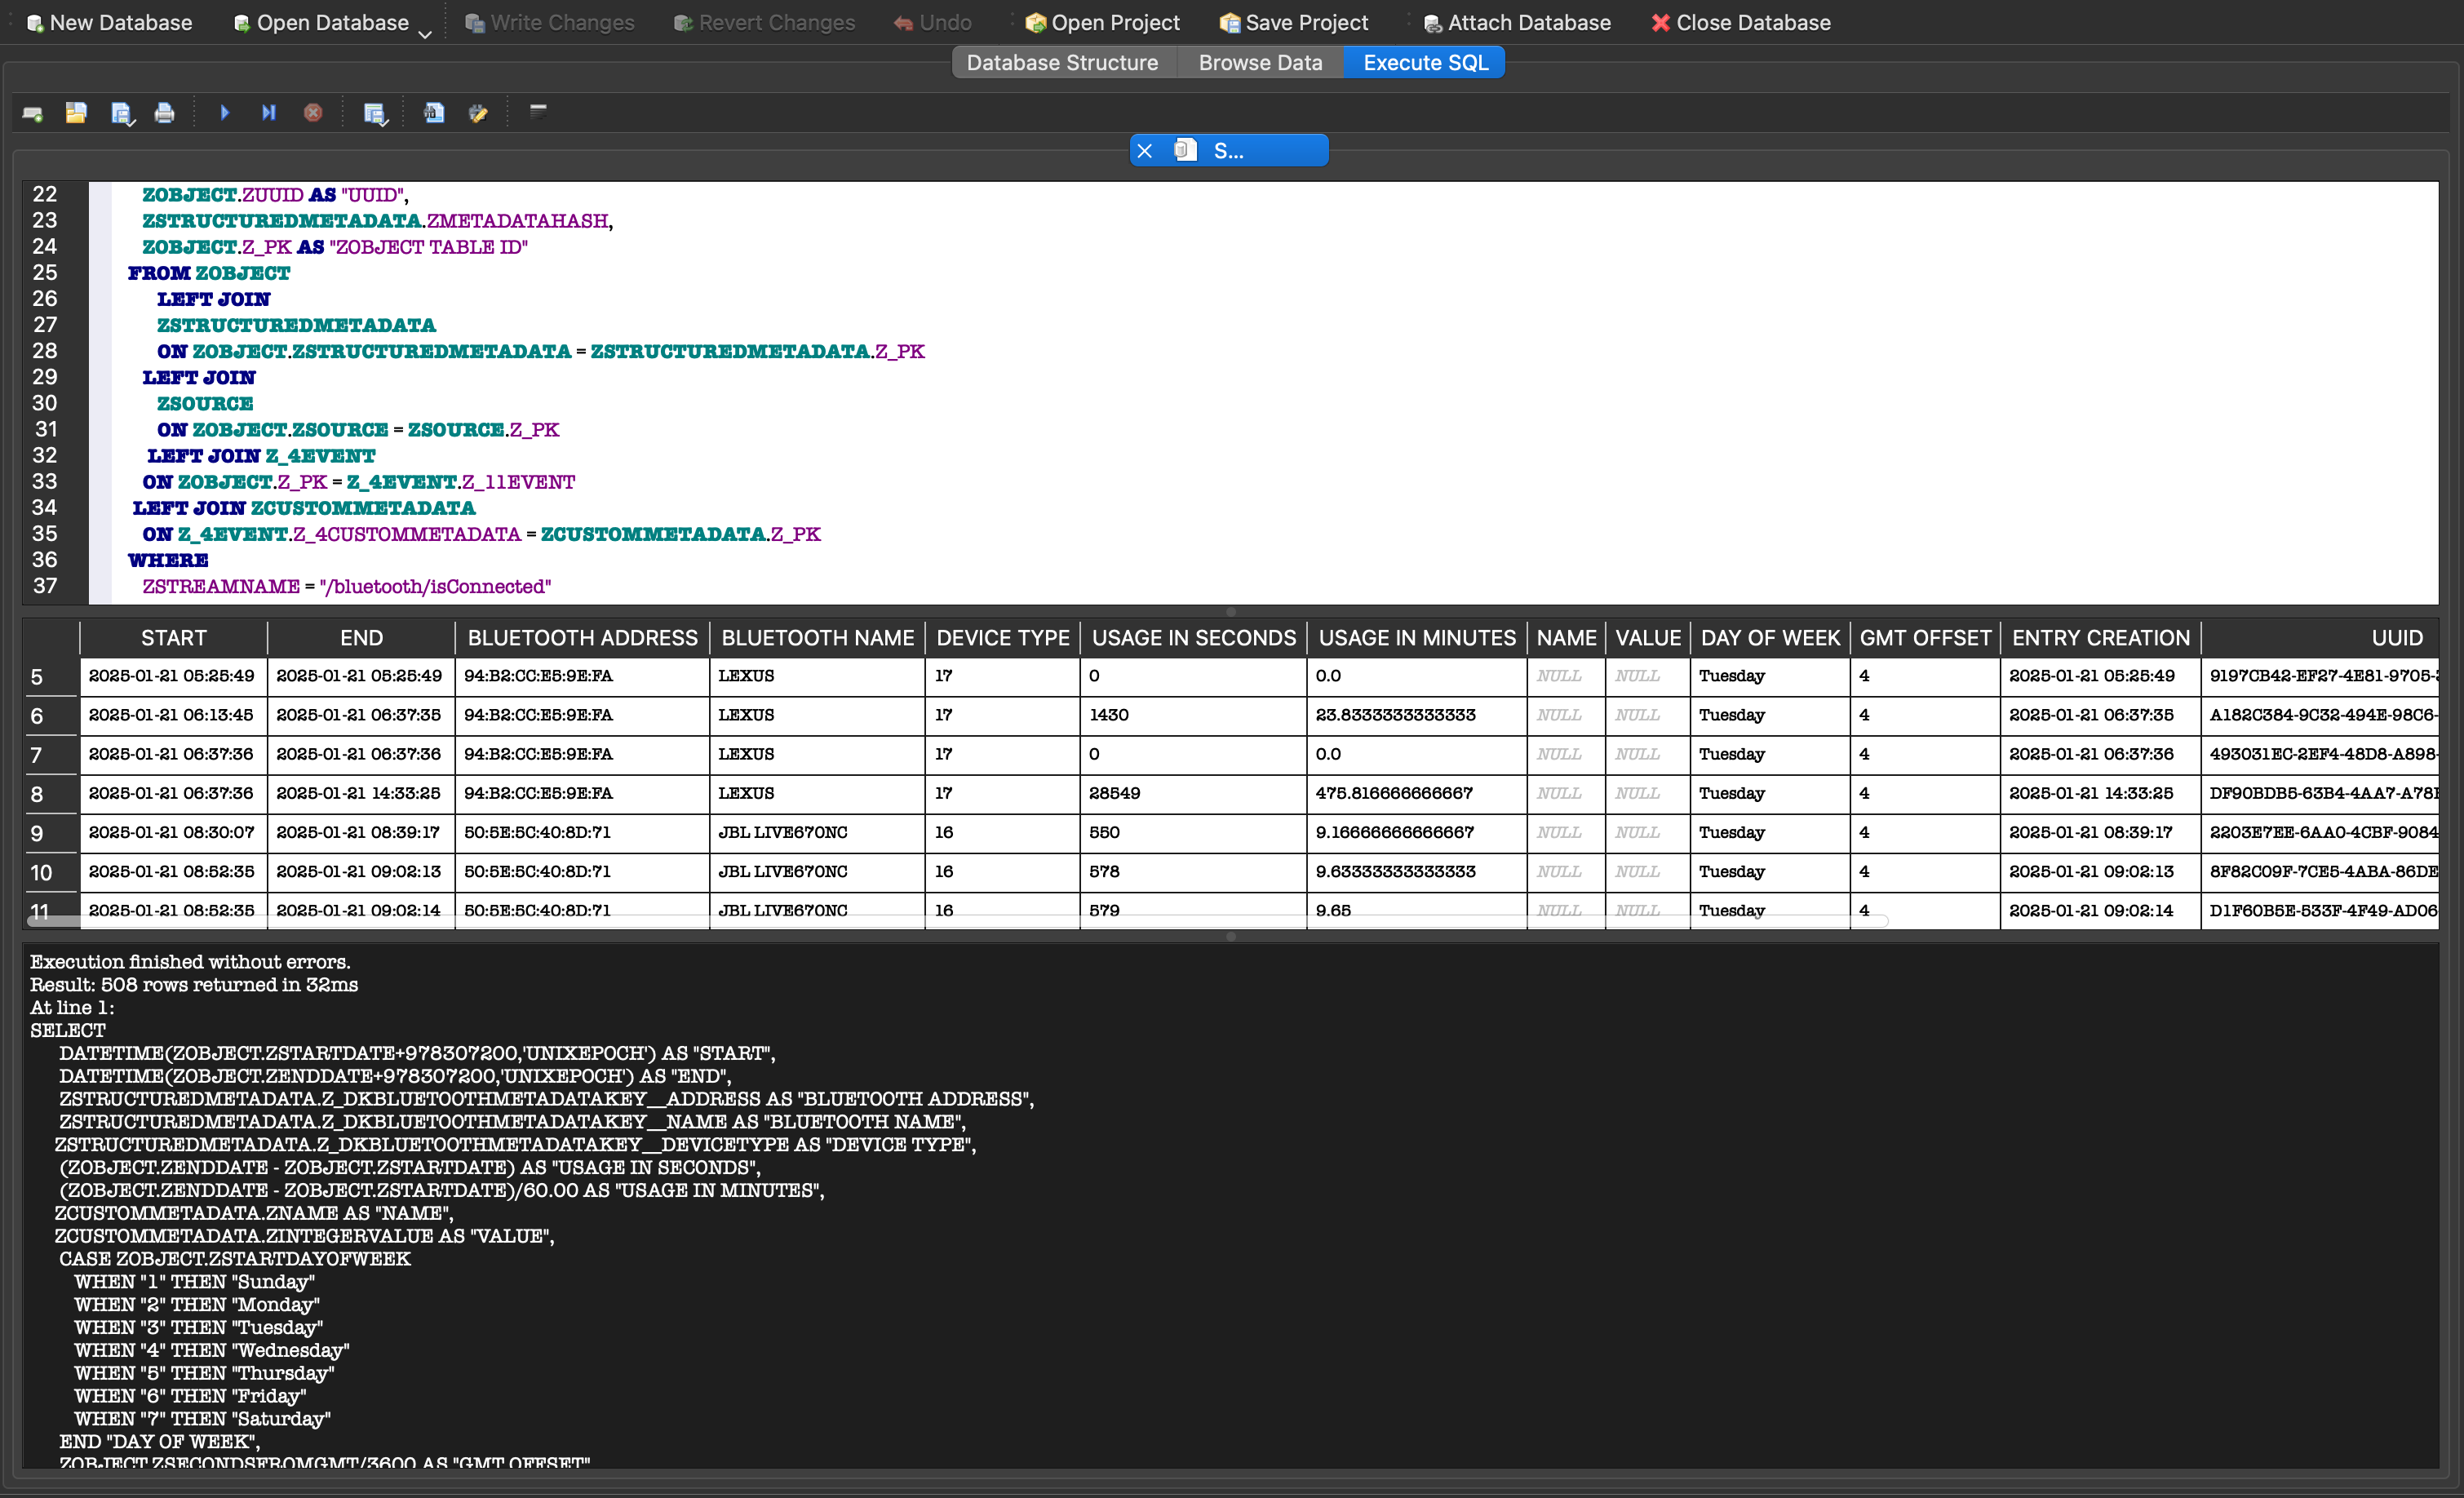Click the DEVICE TYPE column header

(1003, 638)
